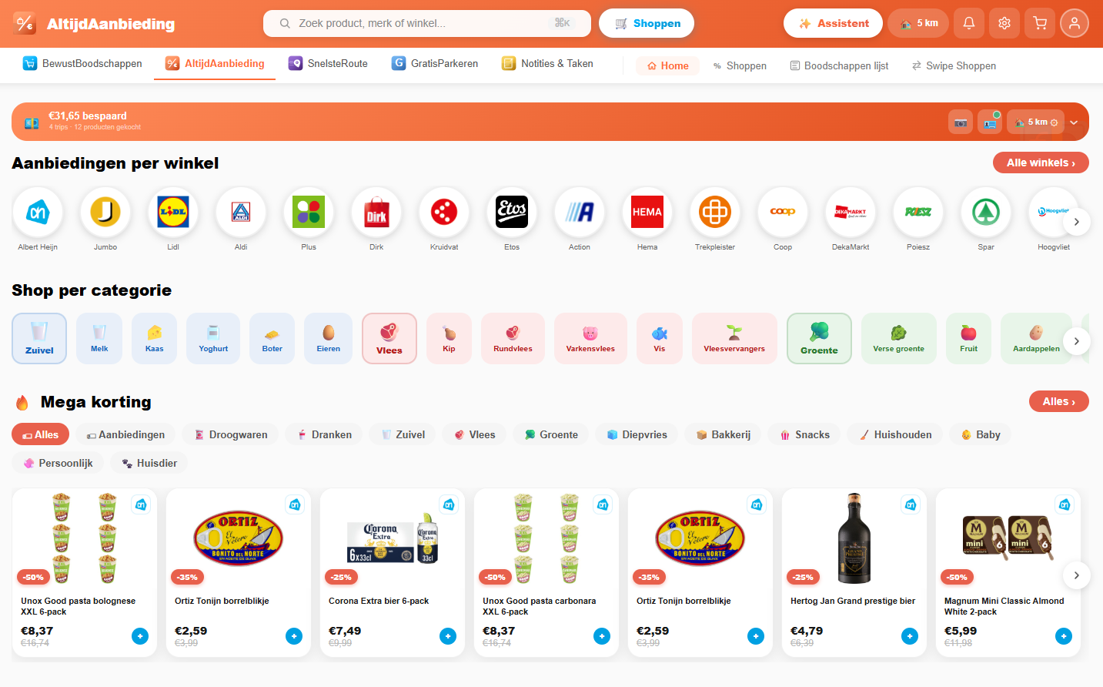
Task: Activate the Vlees category filter
Action: click(389, 337)
